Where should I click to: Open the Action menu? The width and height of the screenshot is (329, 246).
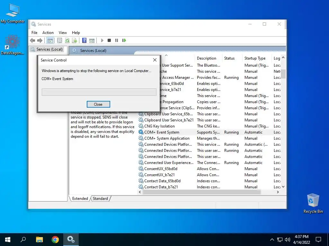(x=48, y=33)
